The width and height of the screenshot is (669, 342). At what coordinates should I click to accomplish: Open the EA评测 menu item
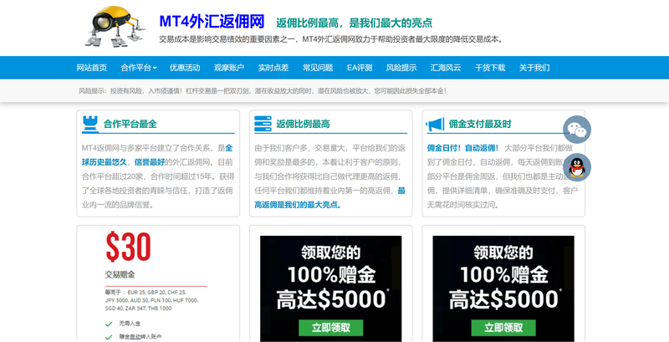point(360,68)
